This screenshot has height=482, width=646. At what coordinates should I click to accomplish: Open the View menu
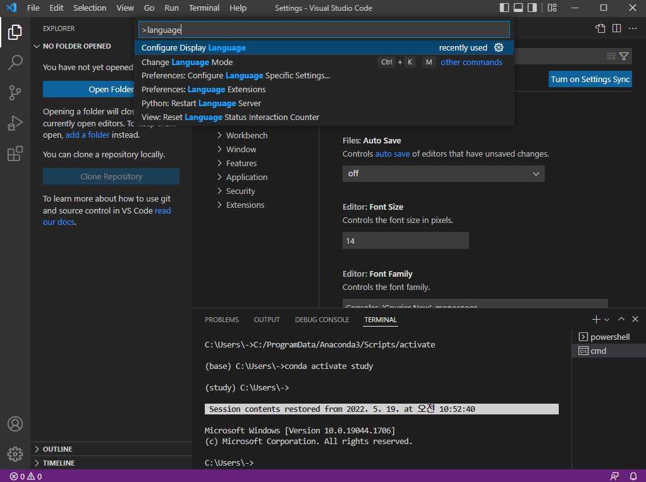[x=125, y=8]
